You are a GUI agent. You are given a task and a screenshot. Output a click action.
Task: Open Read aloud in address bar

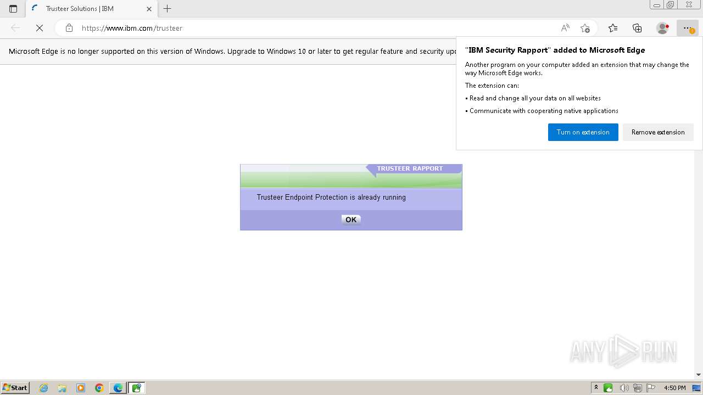(x=565, y=28)
